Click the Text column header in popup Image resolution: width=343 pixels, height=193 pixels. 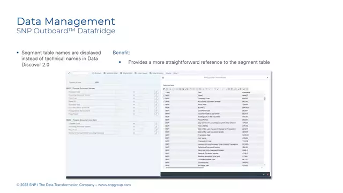click(200, 93)
